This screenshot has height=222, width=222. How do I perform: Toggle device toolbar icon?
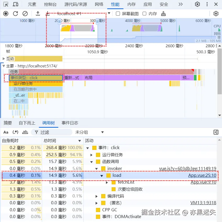(15, 4)
